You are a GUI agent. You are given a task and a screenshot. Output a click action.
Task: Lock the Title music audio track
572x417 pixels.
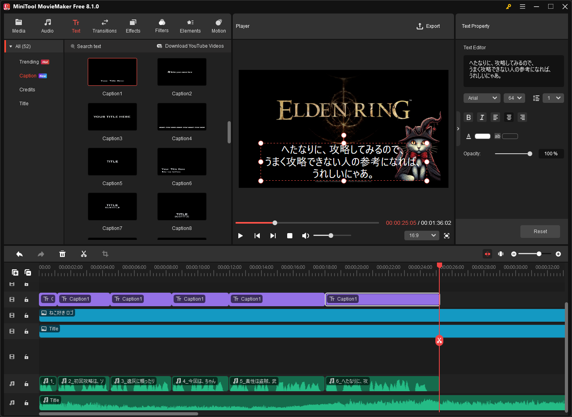click(x=27, y=403)
